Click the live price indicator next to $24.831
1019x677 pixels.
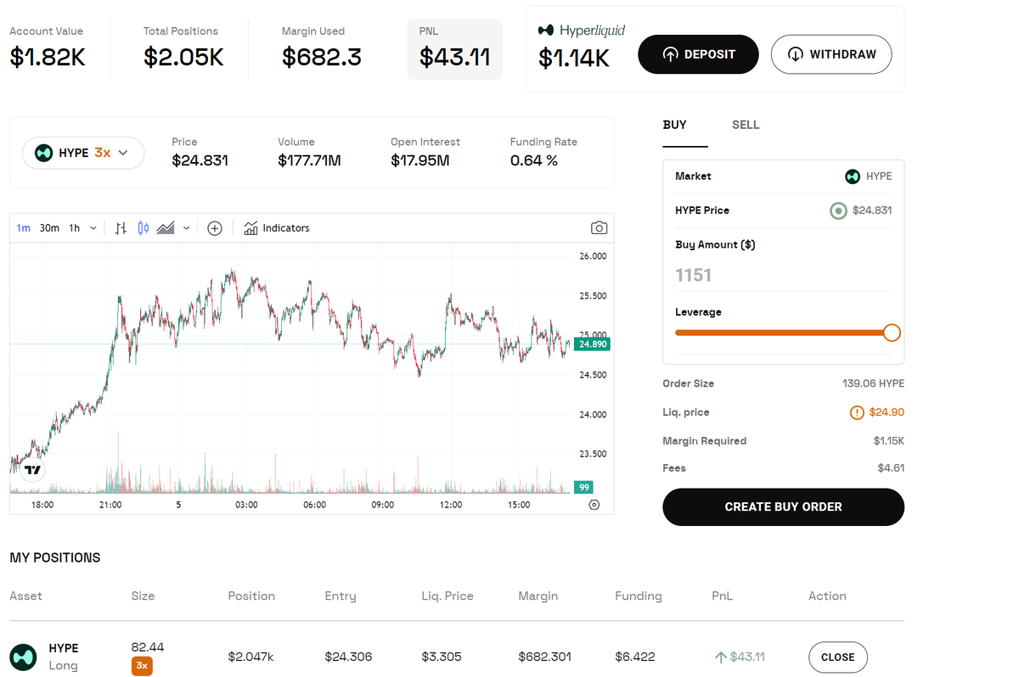(x=838, y=210)
